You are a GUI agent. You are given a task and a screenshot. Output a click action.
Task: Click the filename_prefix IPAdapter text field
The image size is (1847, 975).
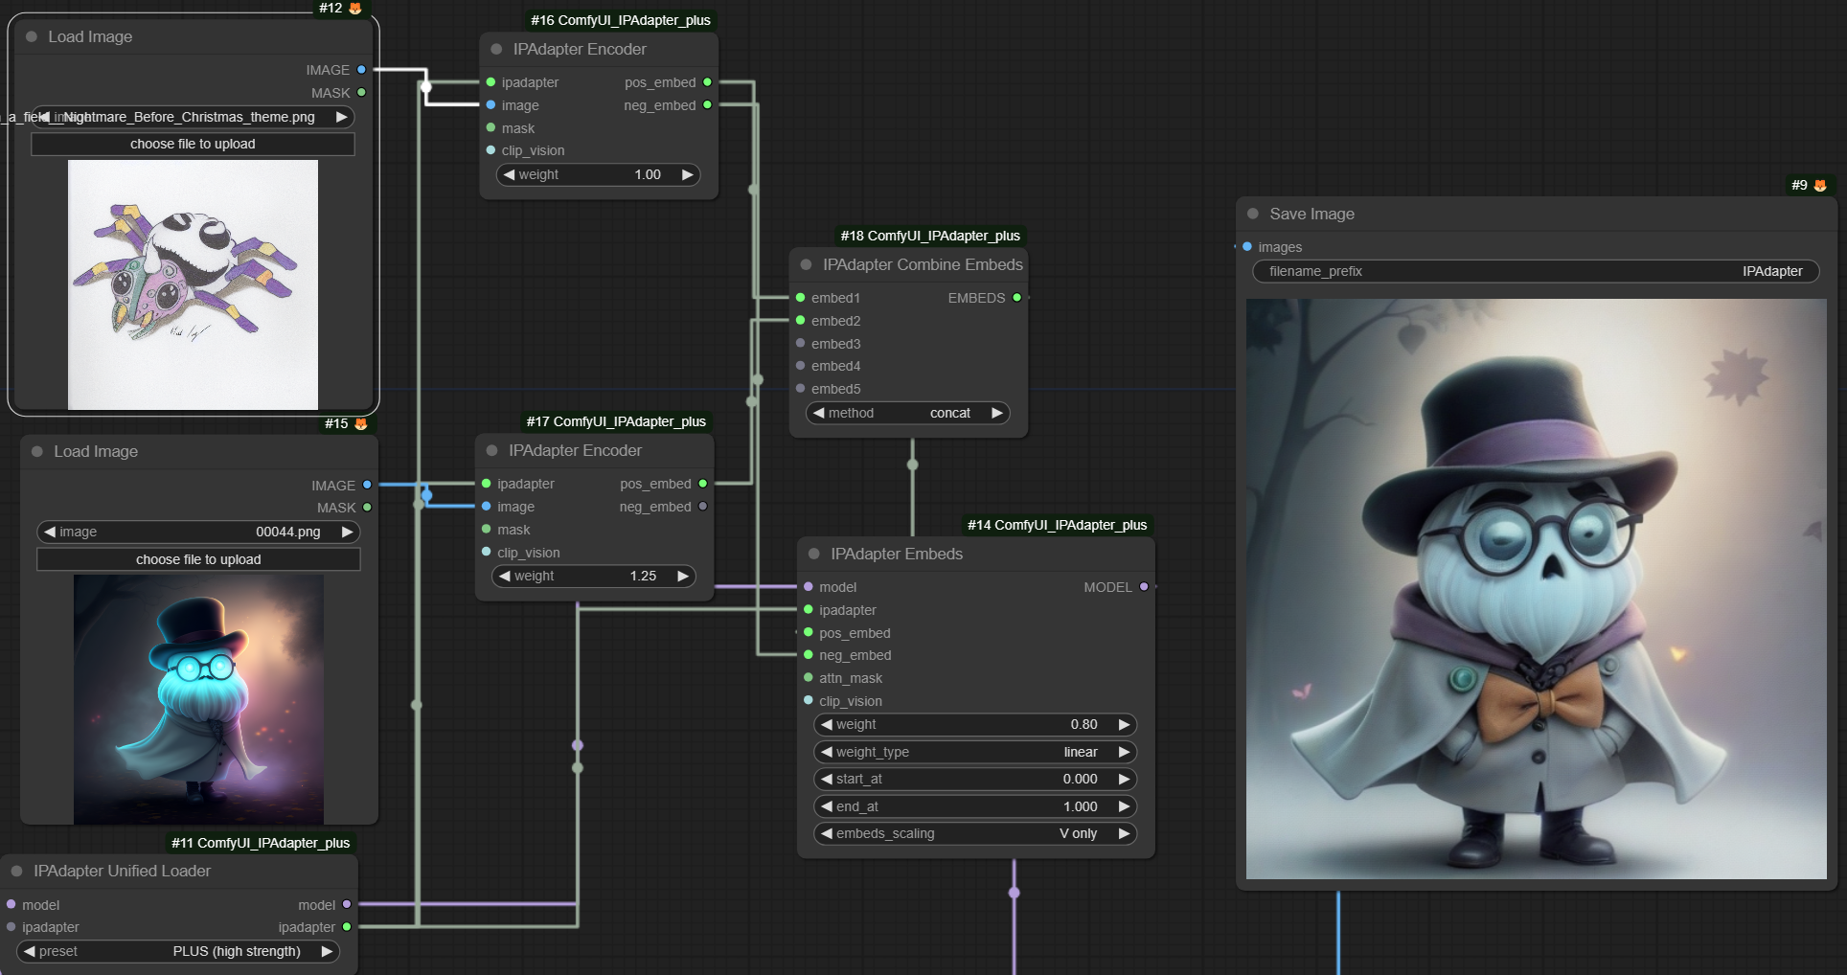tap(1536, 271)
